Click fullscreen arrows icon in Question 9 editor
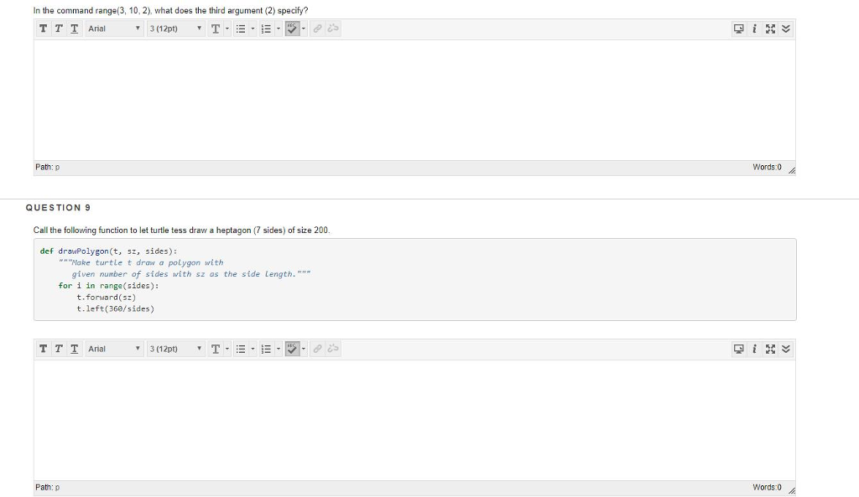 [770, 349]
